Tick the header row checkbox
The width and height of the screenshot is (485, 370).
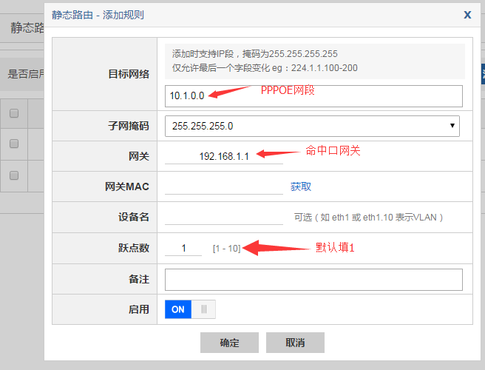click(14, 113)
